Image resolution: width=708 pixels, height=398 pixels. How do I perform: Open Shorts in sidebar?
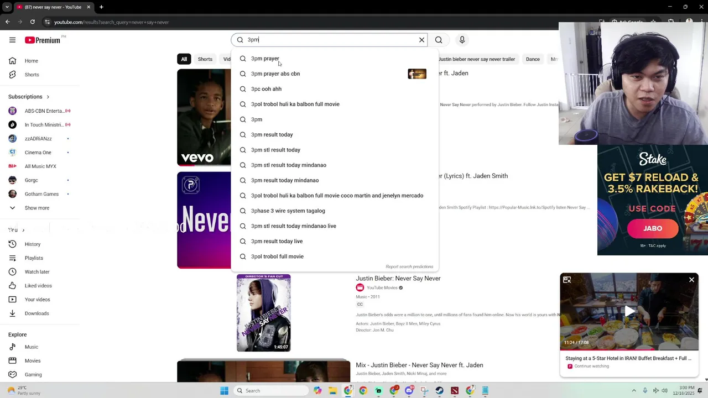(32, 75)
